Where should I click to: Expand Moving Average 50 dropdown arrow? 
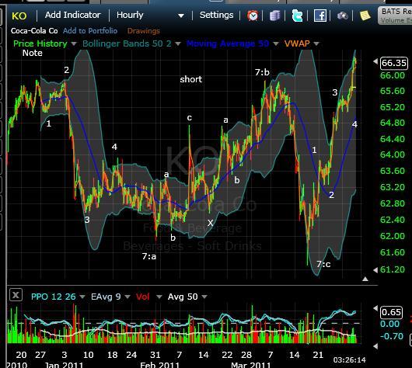coord(276,43)
